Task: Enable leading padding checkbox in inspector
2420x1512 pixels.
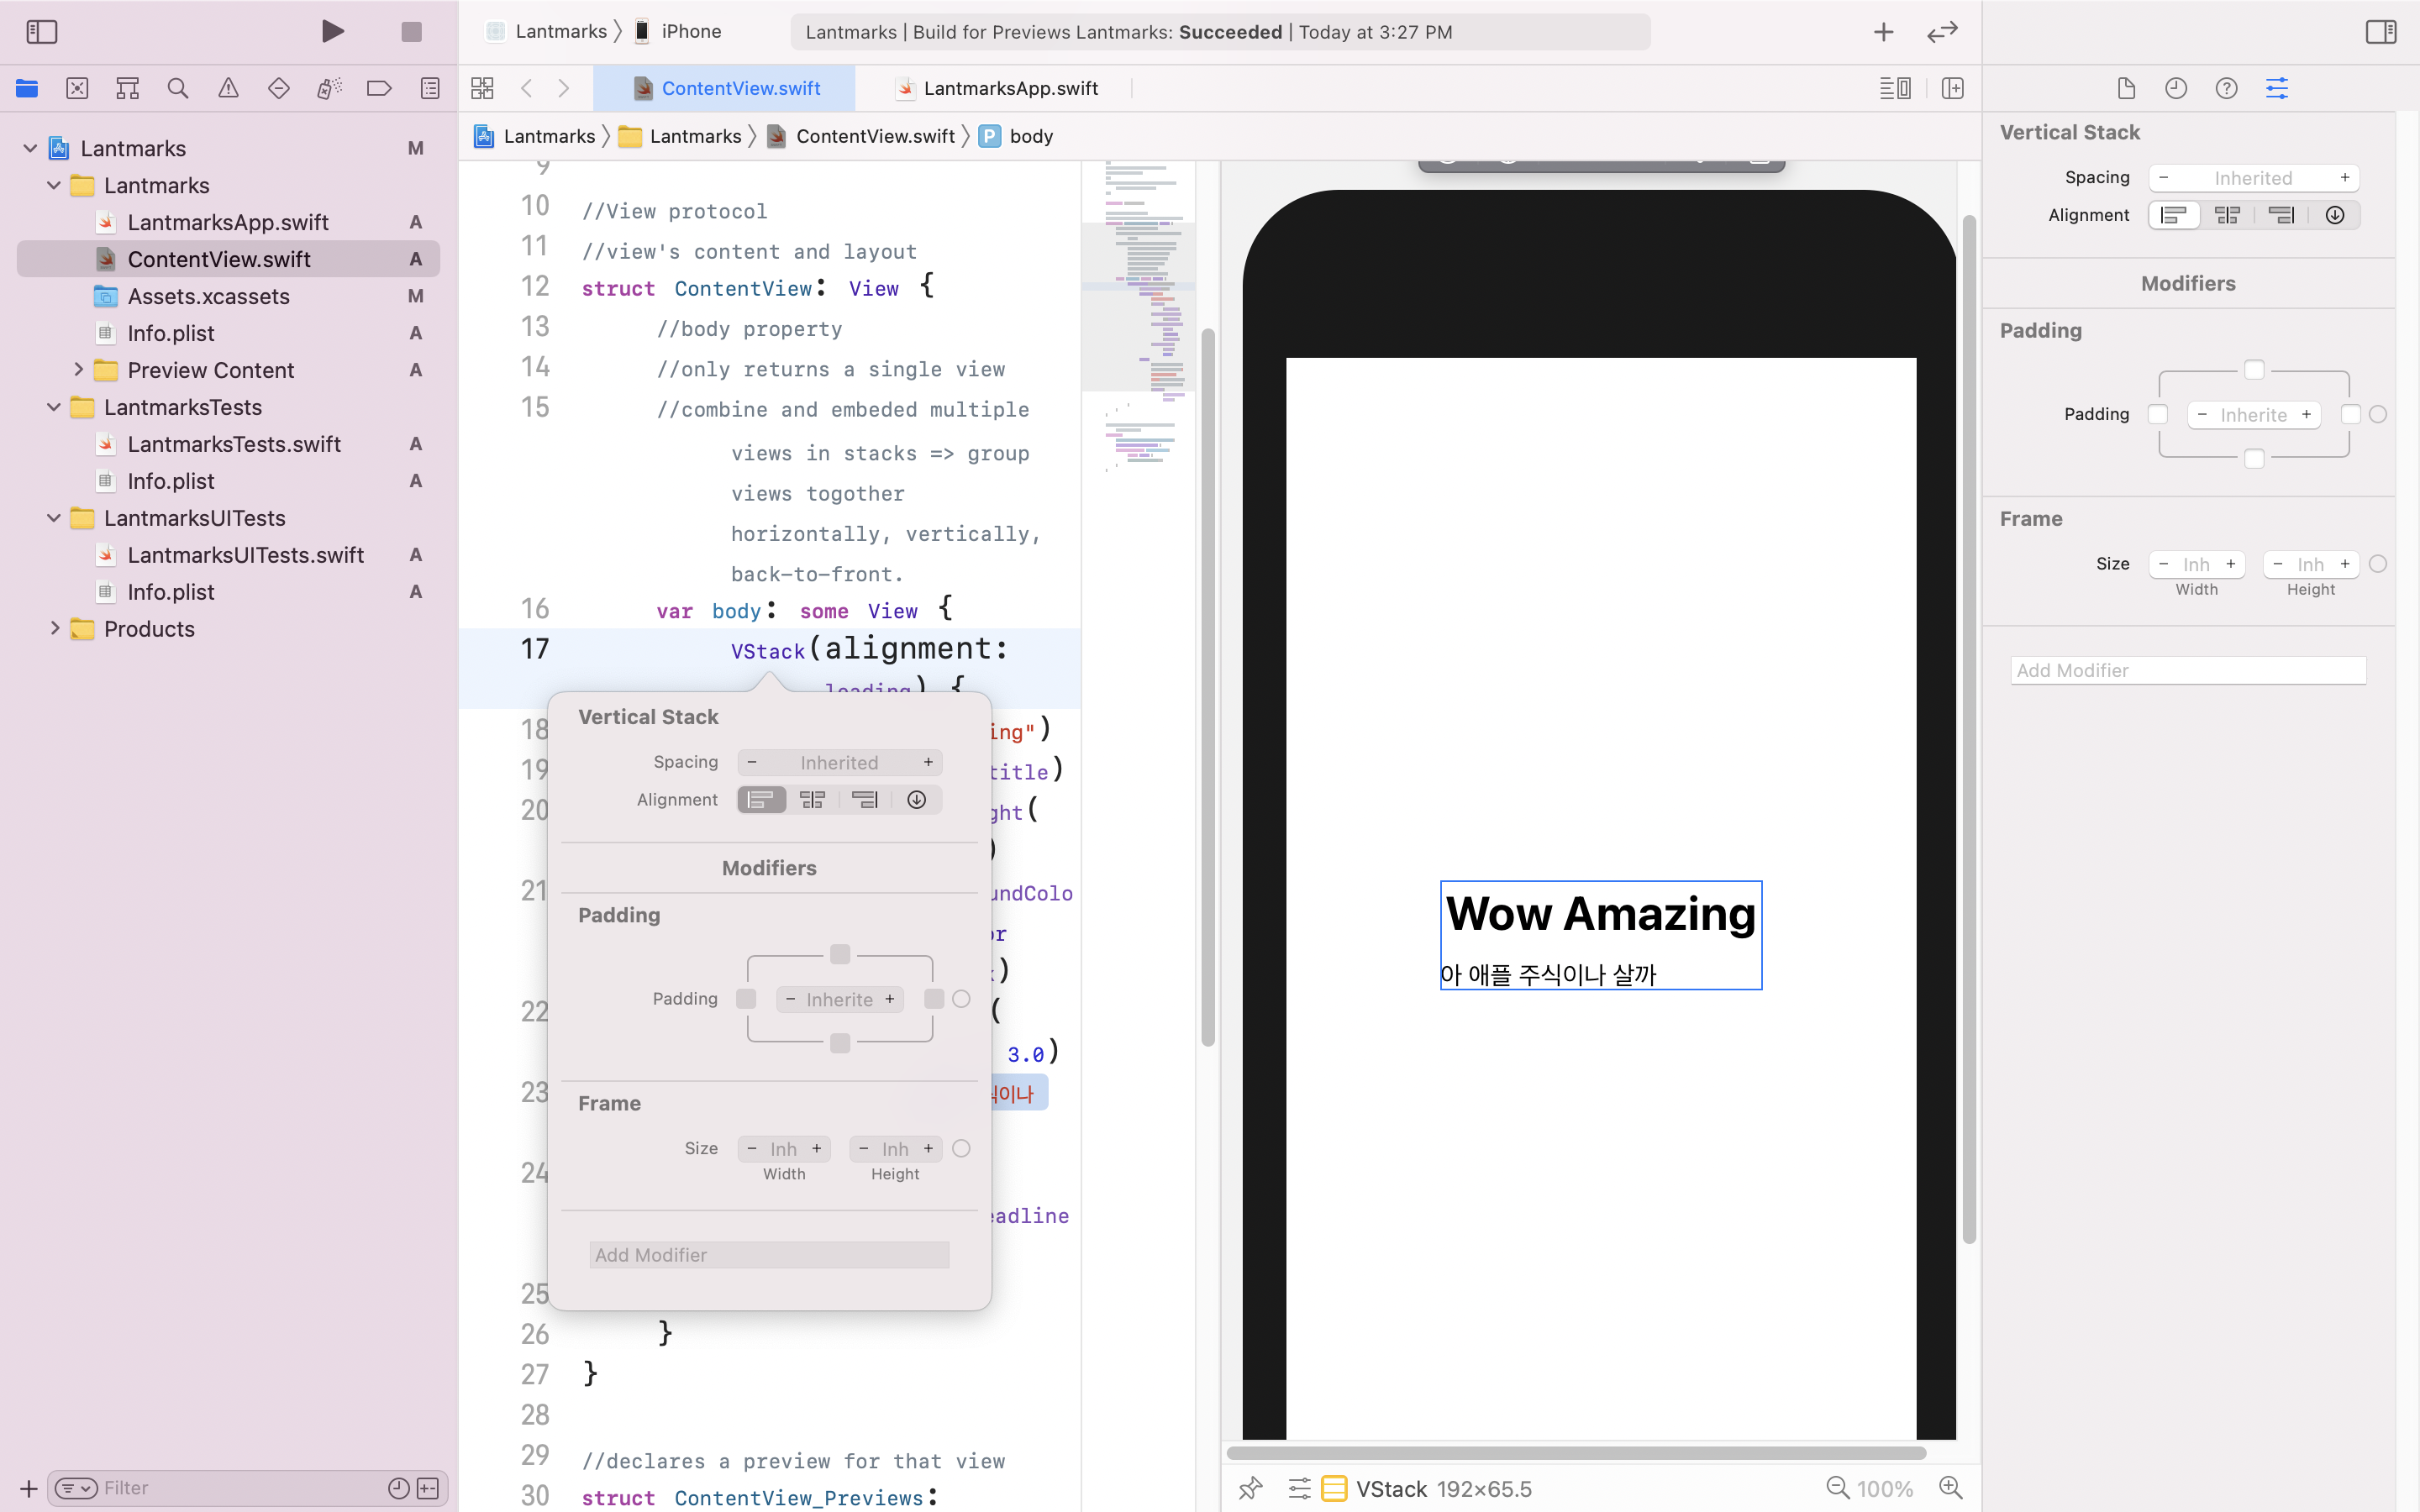Action: pyautogui.click(x=2158, y=414)
